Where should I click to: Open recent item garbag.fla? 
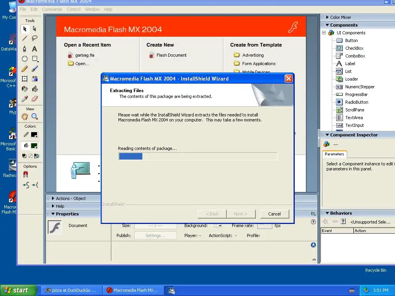[81, 55]
